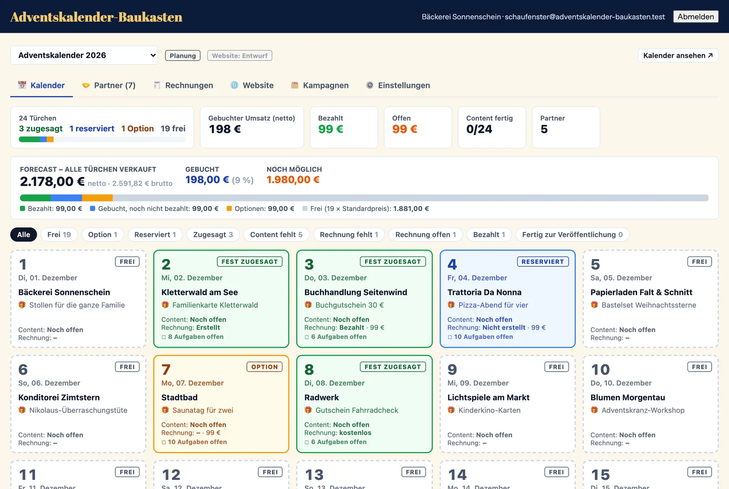Screen dimensions: 729x489
Task: Open the Adventskalender 2026 dropdown
Action: (x=84, y=55)
